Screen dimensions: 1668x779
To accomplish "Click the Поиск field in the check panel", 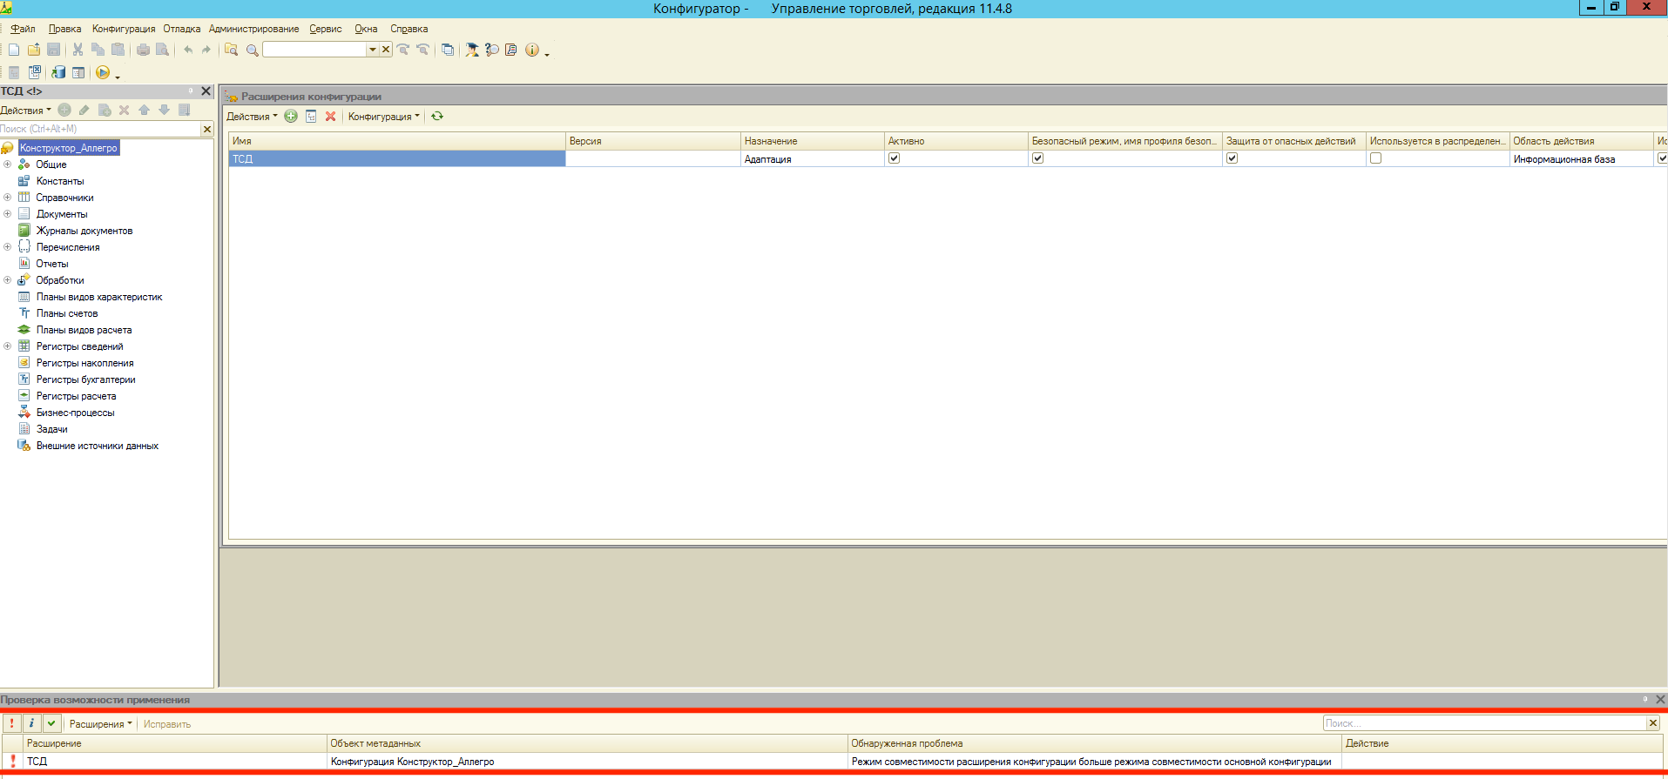I will point(1484,723).
